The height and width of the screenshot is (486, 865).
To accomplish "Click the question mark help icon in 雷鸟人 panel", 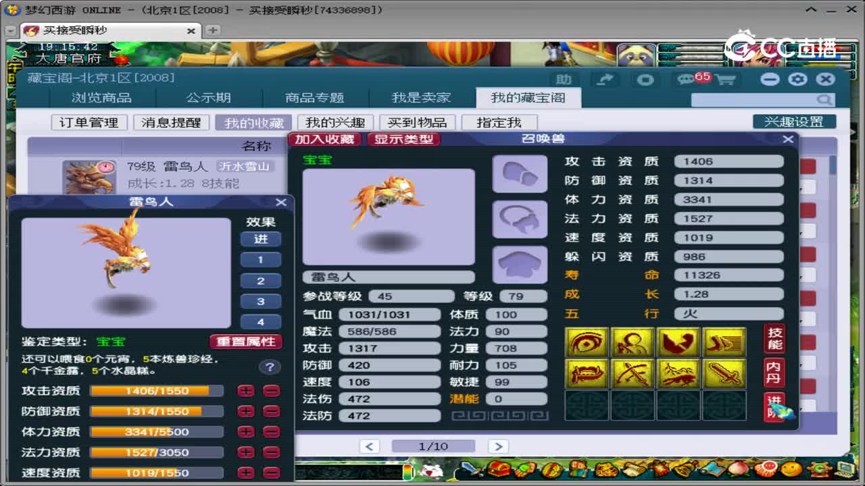I will coord(269,367).
